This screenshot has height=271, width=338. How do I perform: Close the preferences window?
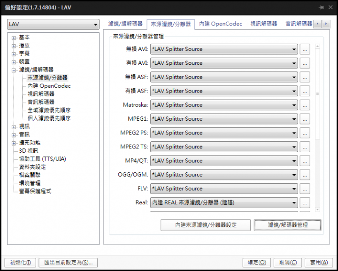[x=330, y=8]
